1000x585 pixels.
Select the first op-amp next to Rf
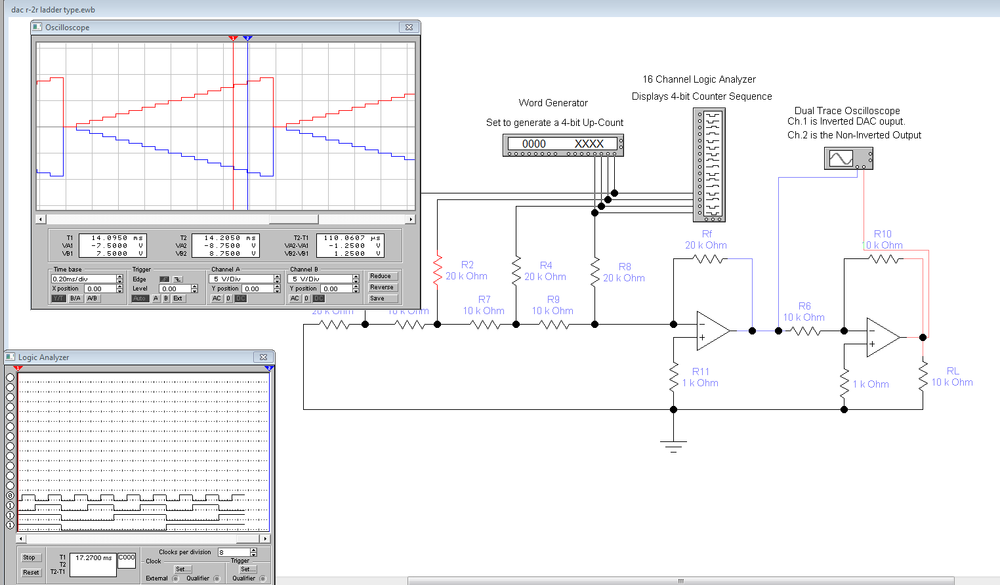tap(714, 331)
